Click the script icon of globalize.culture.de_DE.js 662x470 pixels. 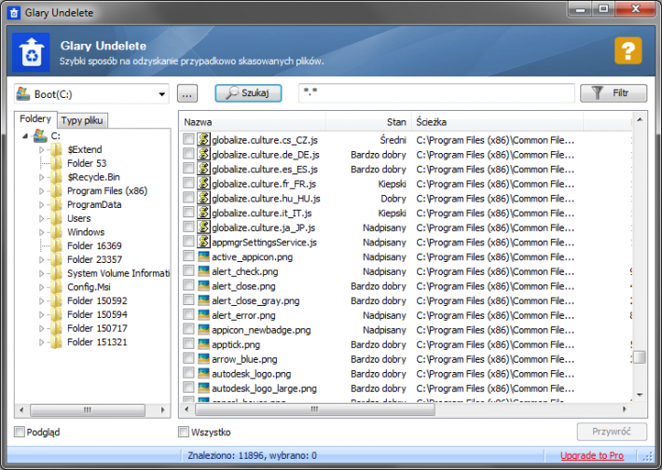click(203, 154)
